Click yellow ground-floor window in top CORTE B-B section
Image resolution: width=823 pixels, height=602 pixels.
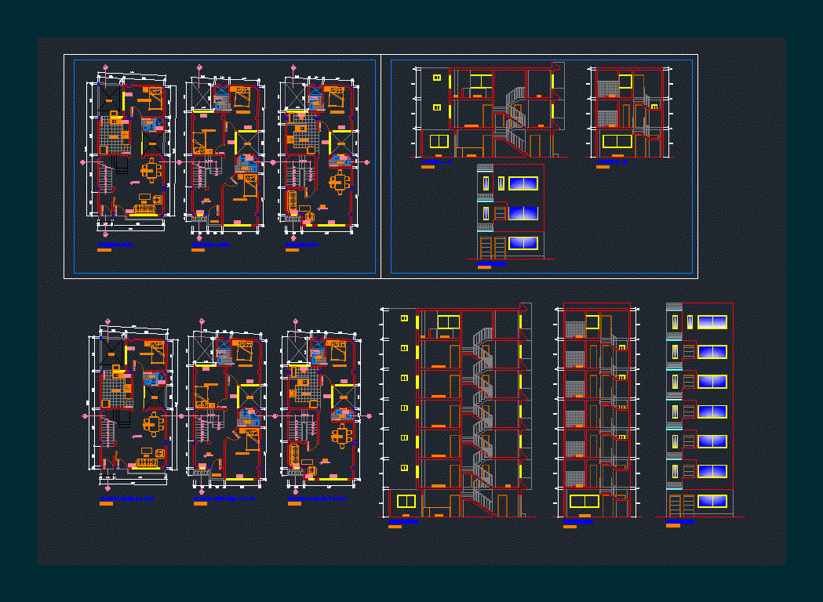(617, 142)
